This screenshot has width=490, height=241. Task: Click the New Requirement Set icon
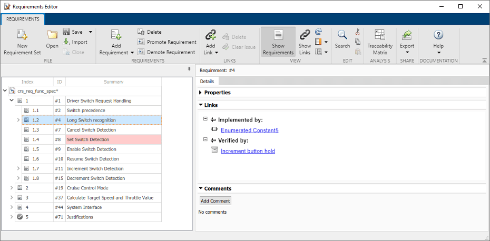22,36
